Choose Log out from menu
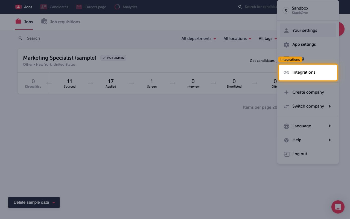Viewport: 350px width, 219px height. pyautogui.click(x=308, y=154)
